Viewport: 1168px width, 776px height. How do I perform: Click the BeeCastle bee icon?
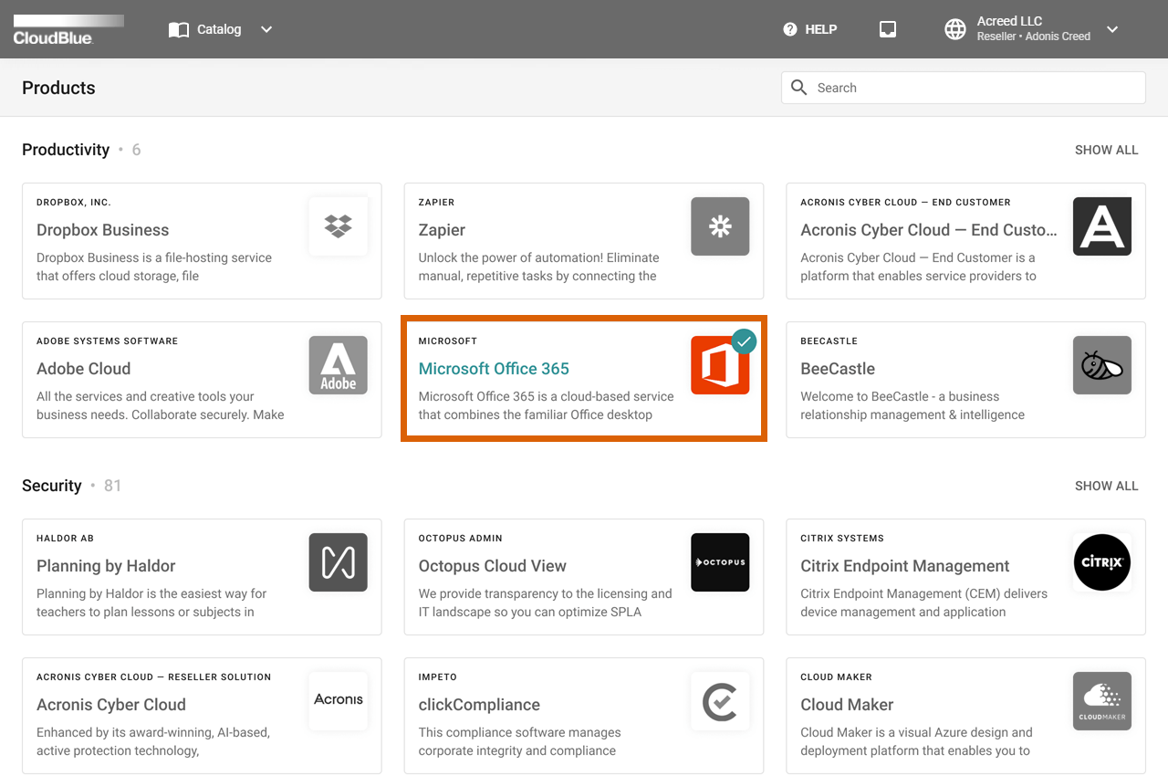point(1101,365)
